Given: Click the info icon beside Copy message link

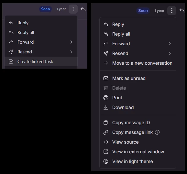Looking at the screenshot, I should click(x=157, y=132).
